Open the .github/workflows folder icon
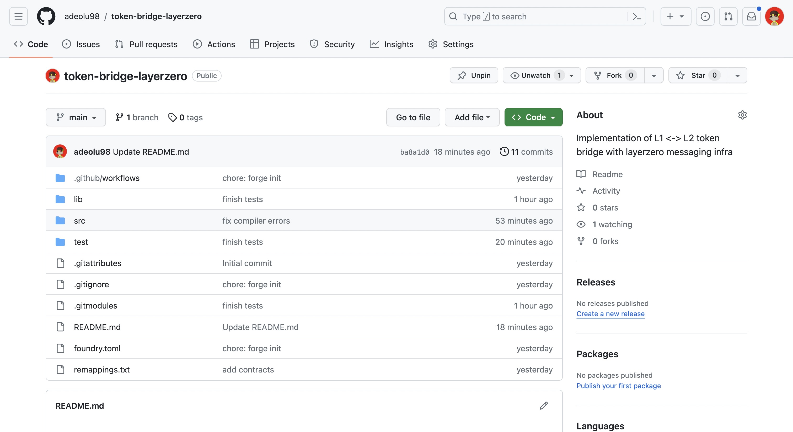 tap(60, 178)
